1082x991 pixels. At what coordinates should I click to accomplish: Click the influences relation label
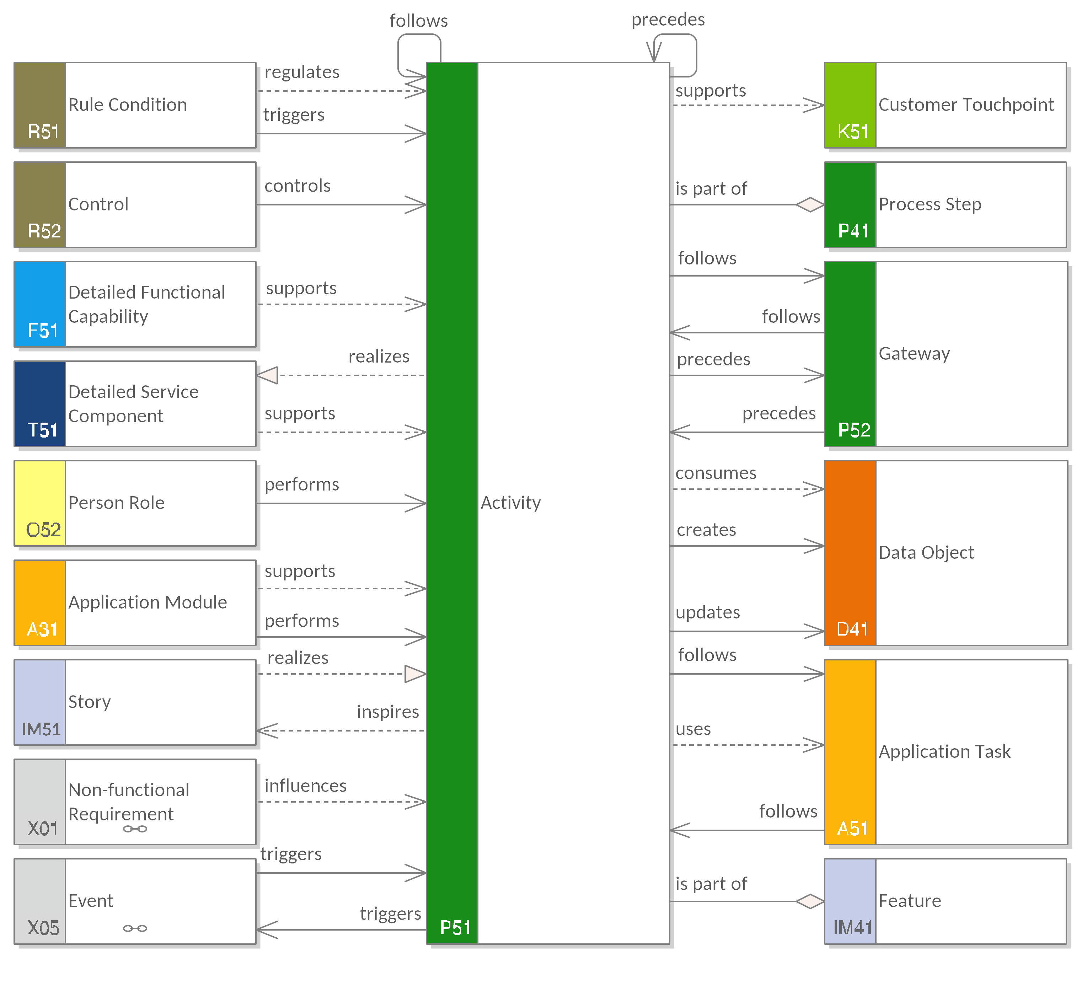click(x=305, y=786)
